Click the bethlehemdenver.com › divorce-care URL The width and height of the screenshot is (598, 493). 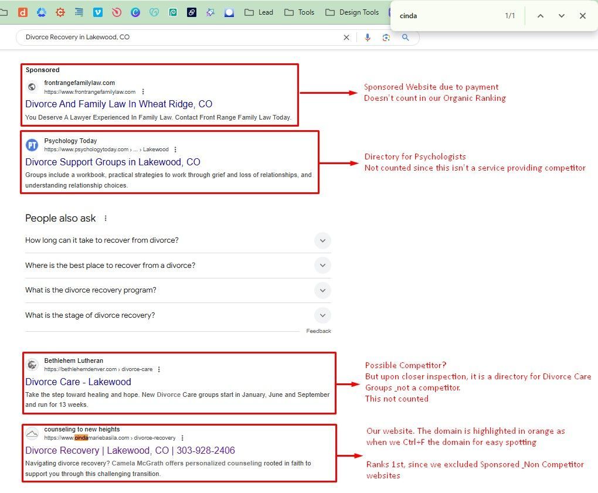point(98,369)
